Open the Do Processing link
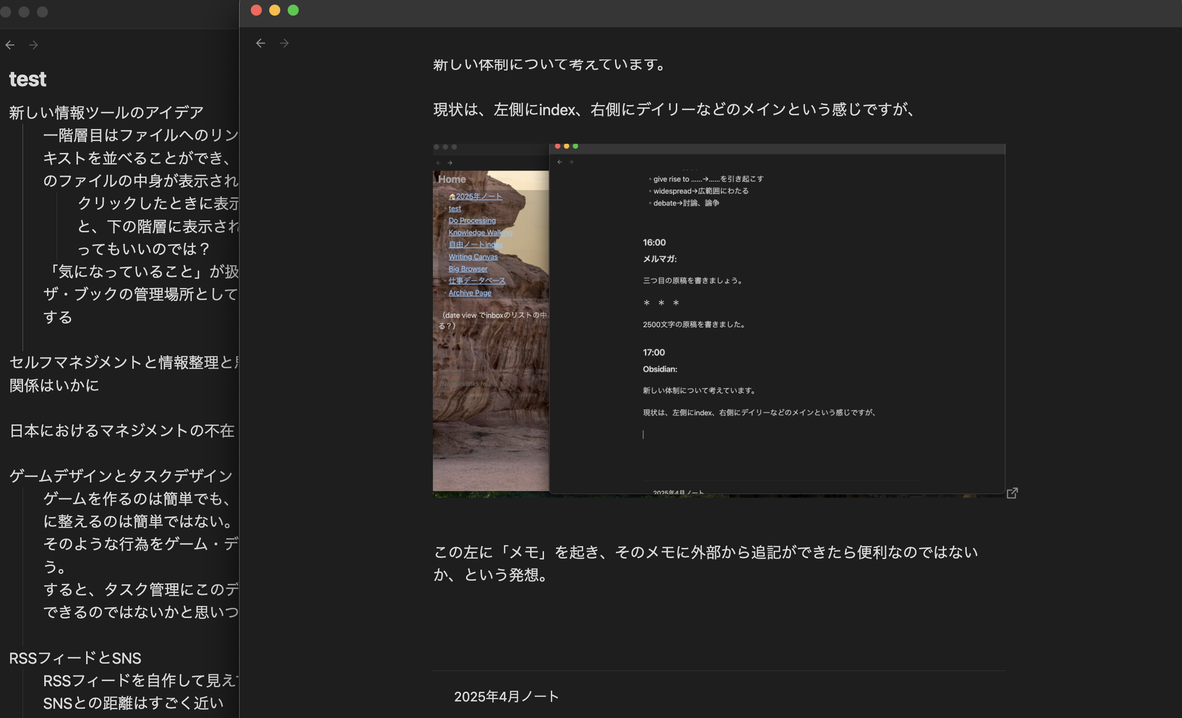 point(472,220)
